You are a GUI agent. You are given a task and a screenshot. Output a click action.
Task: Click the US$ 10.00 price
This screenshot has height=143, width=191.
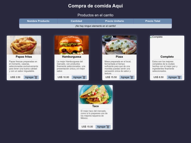pyautogui.click(x=63, y=77)
